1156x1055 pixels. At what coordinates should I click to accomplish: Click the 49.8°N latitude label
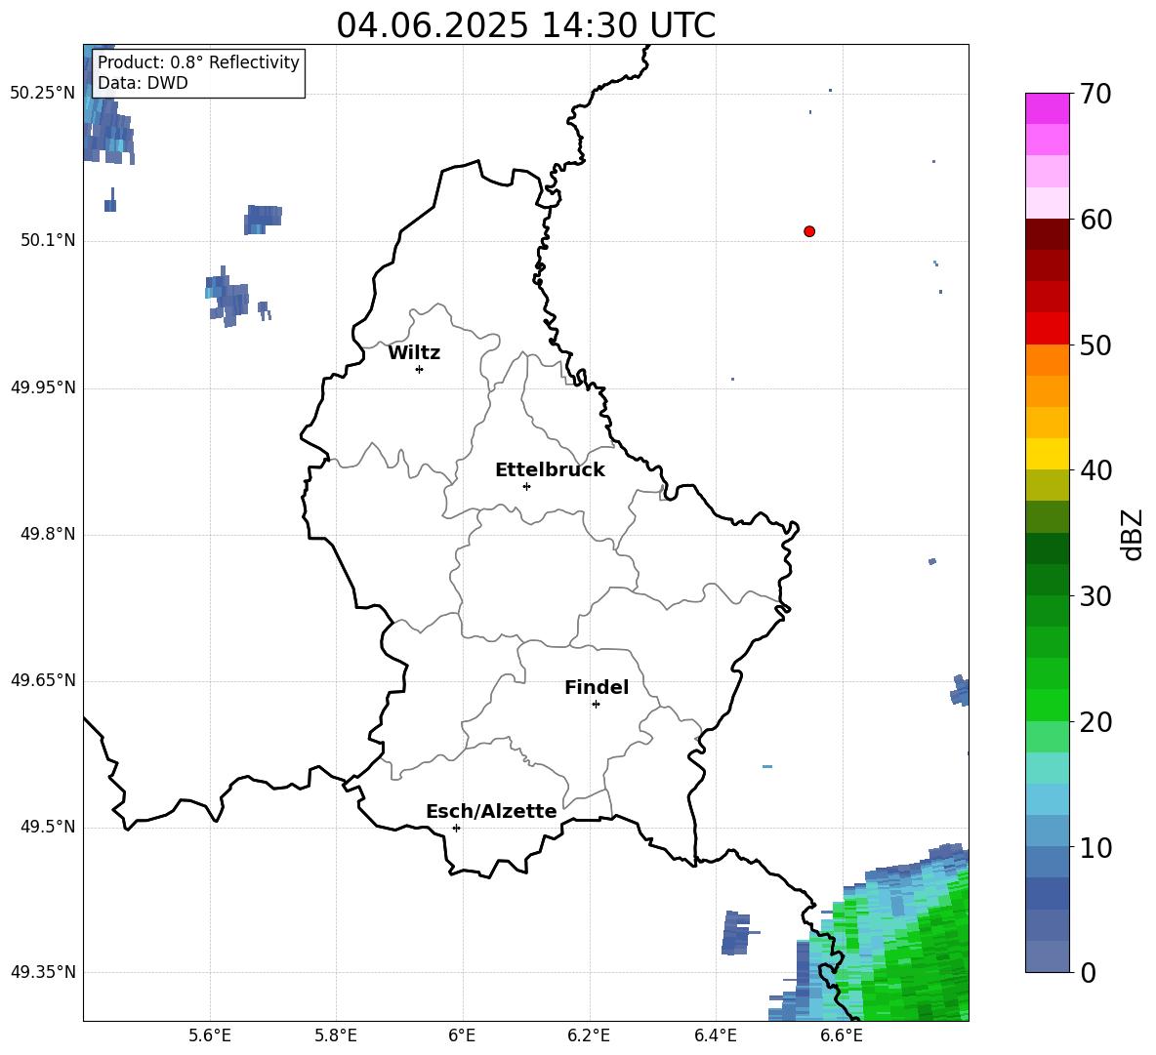(48, 534)
